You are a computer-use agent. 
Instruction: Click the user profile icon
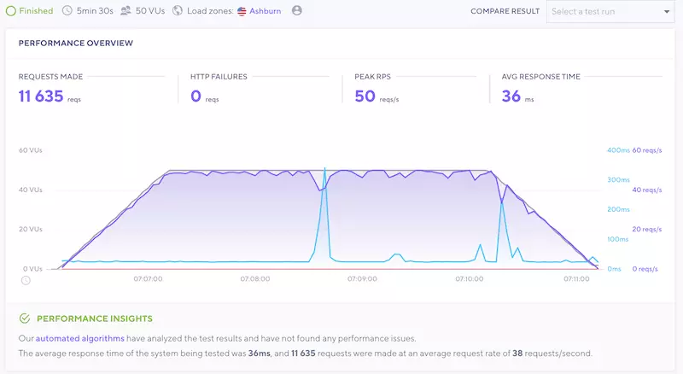(x=296, y=11)
